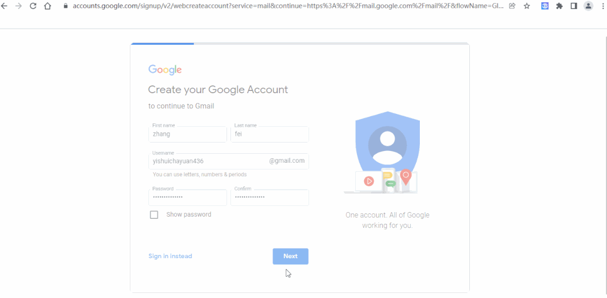Click the browser back arrow
The image size is (607, 298).
(x=4, y=6)
